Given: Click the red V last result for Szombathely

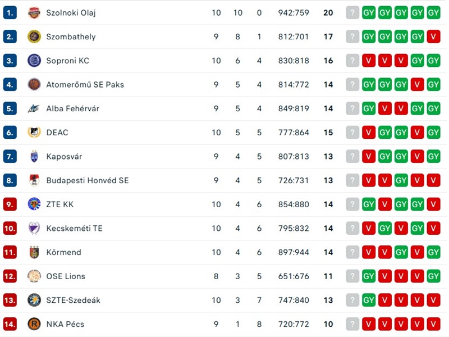Looking at the screenshot, I should click(x=433, y=37).
